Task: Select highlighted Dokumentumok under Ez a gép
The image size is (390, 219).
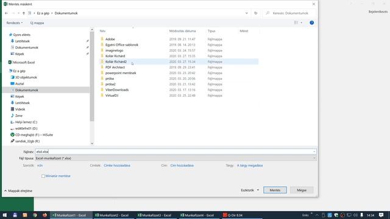Action: tap(27, 90)
